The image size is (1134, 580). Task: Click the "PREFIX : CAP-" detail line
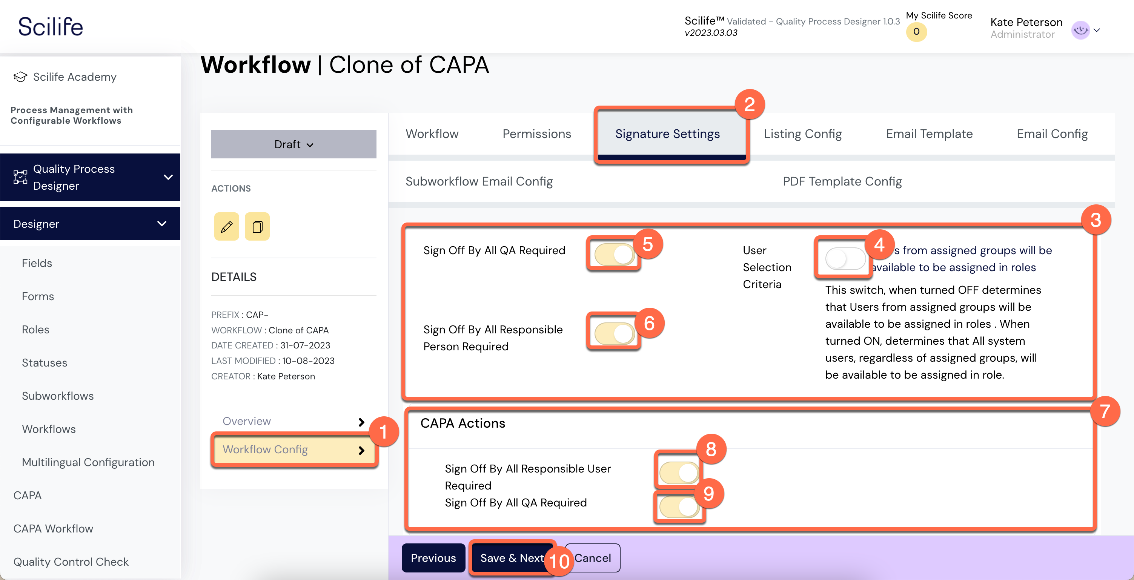[x=240, y=315]
